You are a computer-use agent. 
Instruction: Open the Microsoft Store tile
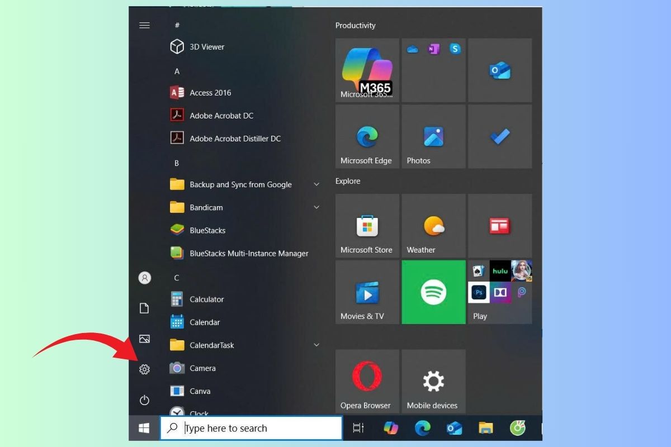click(x=367, y=226)
